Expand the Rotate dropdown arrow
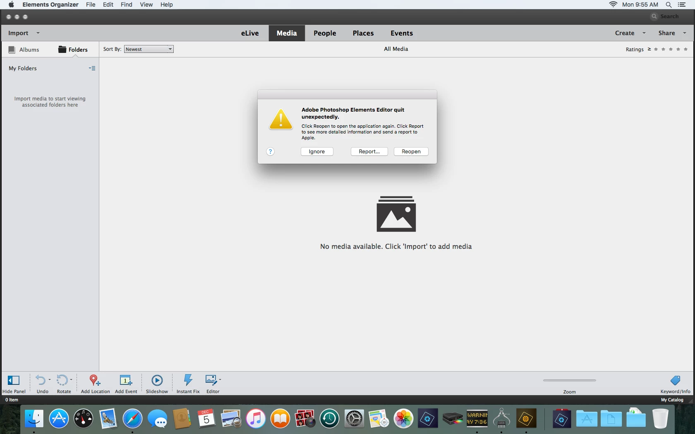This screenshot has width=695, height=434. tap(71, 379)
